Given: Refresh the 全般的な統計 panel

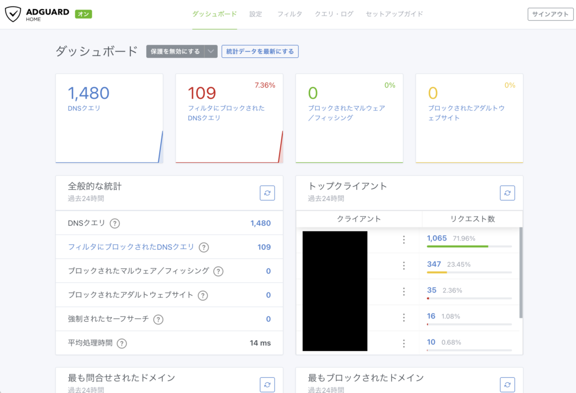Looking at the screenshot, I should click(x=267, y=193).
